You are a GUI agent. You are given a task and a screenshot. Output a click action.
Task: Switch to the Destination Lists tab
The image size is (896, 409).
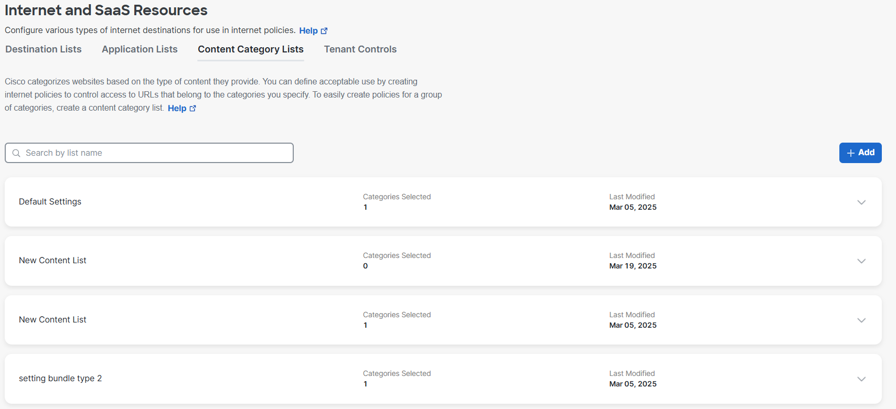[44, 49]
